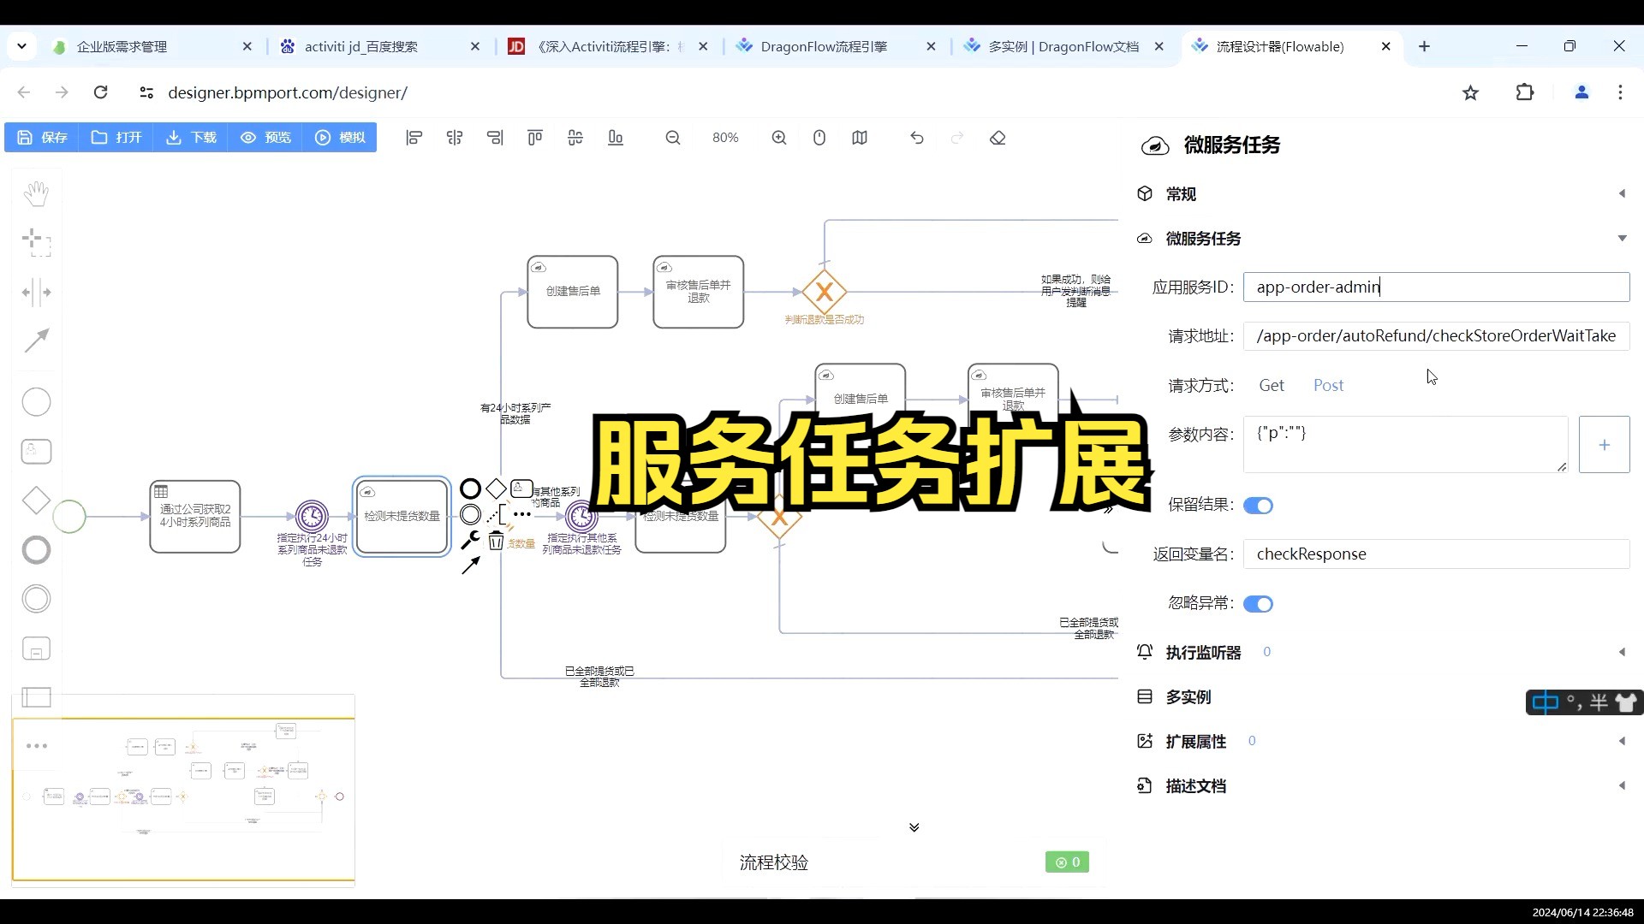Viewport: 1644px width, 924px height.
Task: Activate the lasso selection tool
Action: (36, 243)
